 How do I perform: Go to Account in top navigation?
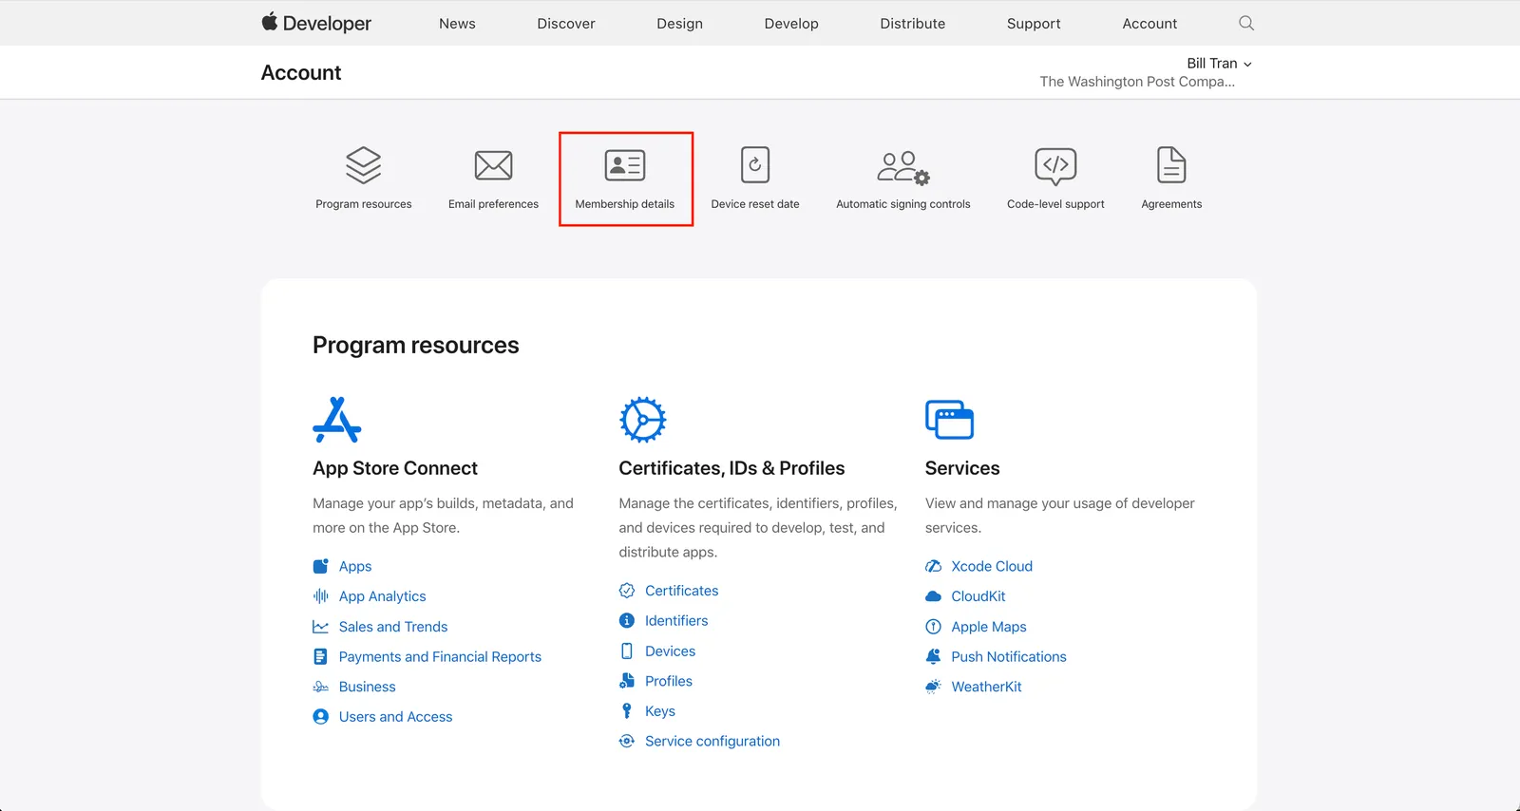pyautogui.click(x=1149, y=24)
